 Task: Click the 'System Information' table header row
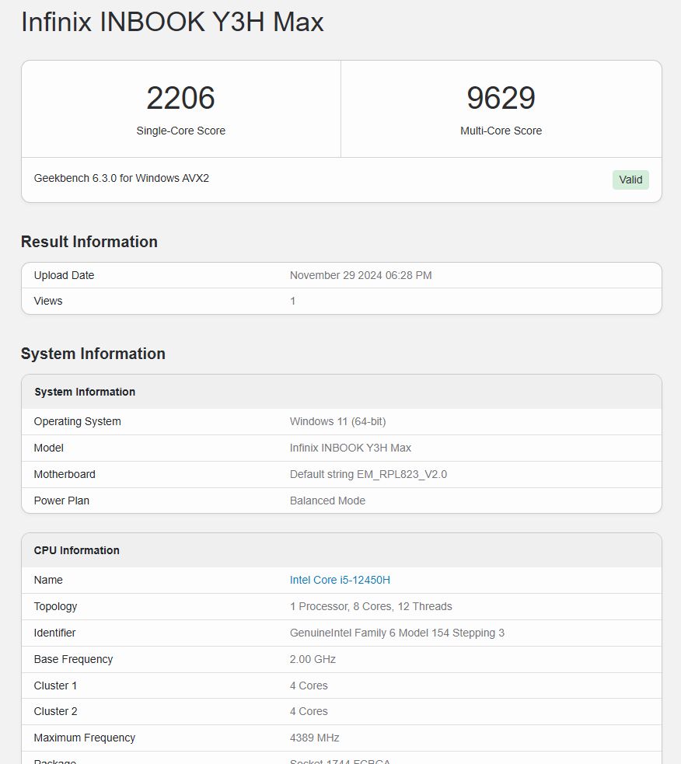click(341, 392)
